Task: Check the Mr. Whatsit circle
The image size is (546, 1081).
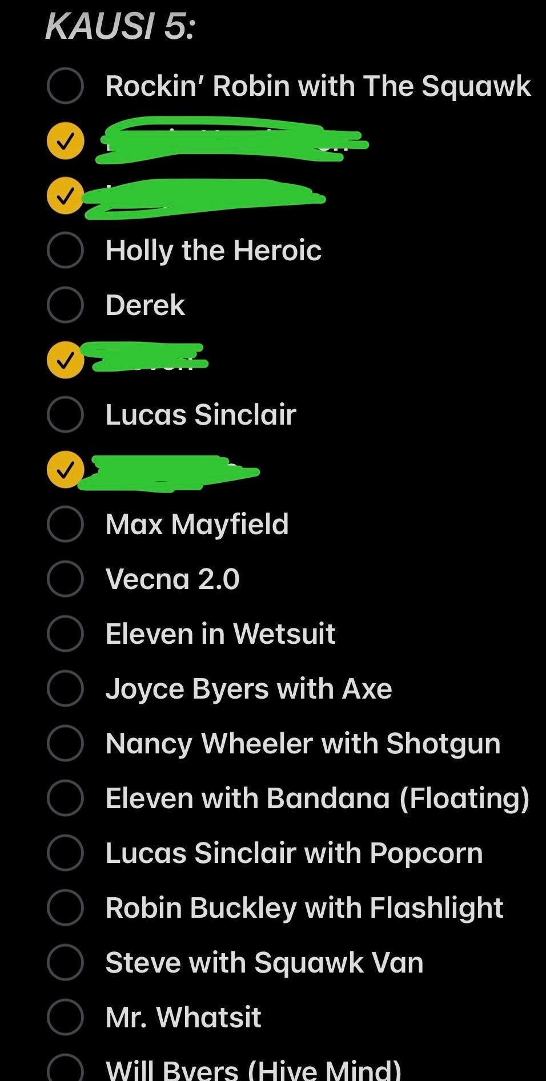Action: click(x=65, y=1017)
